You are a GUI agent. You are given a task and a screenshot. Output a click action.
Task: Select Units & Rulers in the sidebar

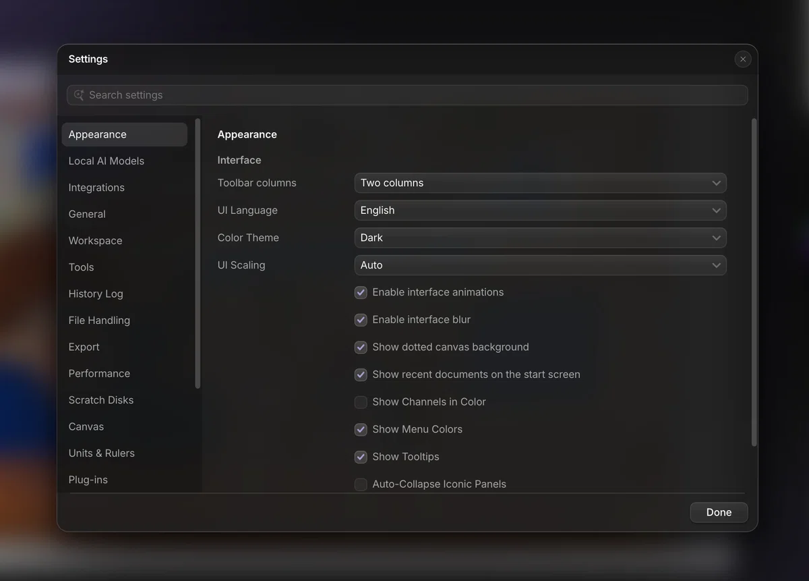coord(125,453)
